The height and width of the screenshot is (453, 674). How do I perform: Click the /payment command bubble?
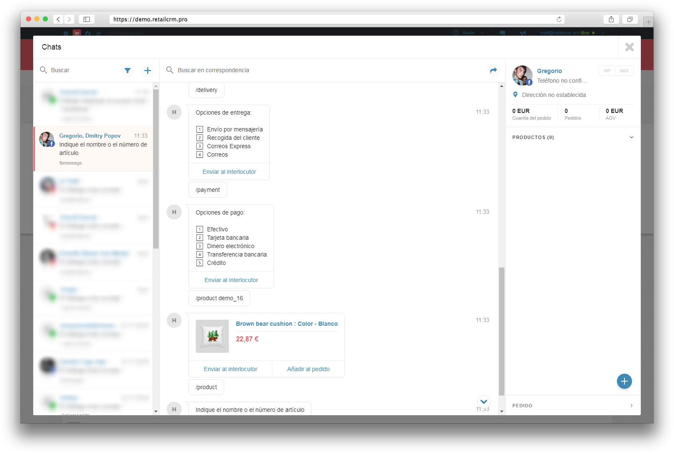208,190
